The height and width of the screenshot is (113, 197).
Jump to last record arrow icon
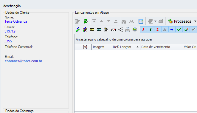point(116,21)
